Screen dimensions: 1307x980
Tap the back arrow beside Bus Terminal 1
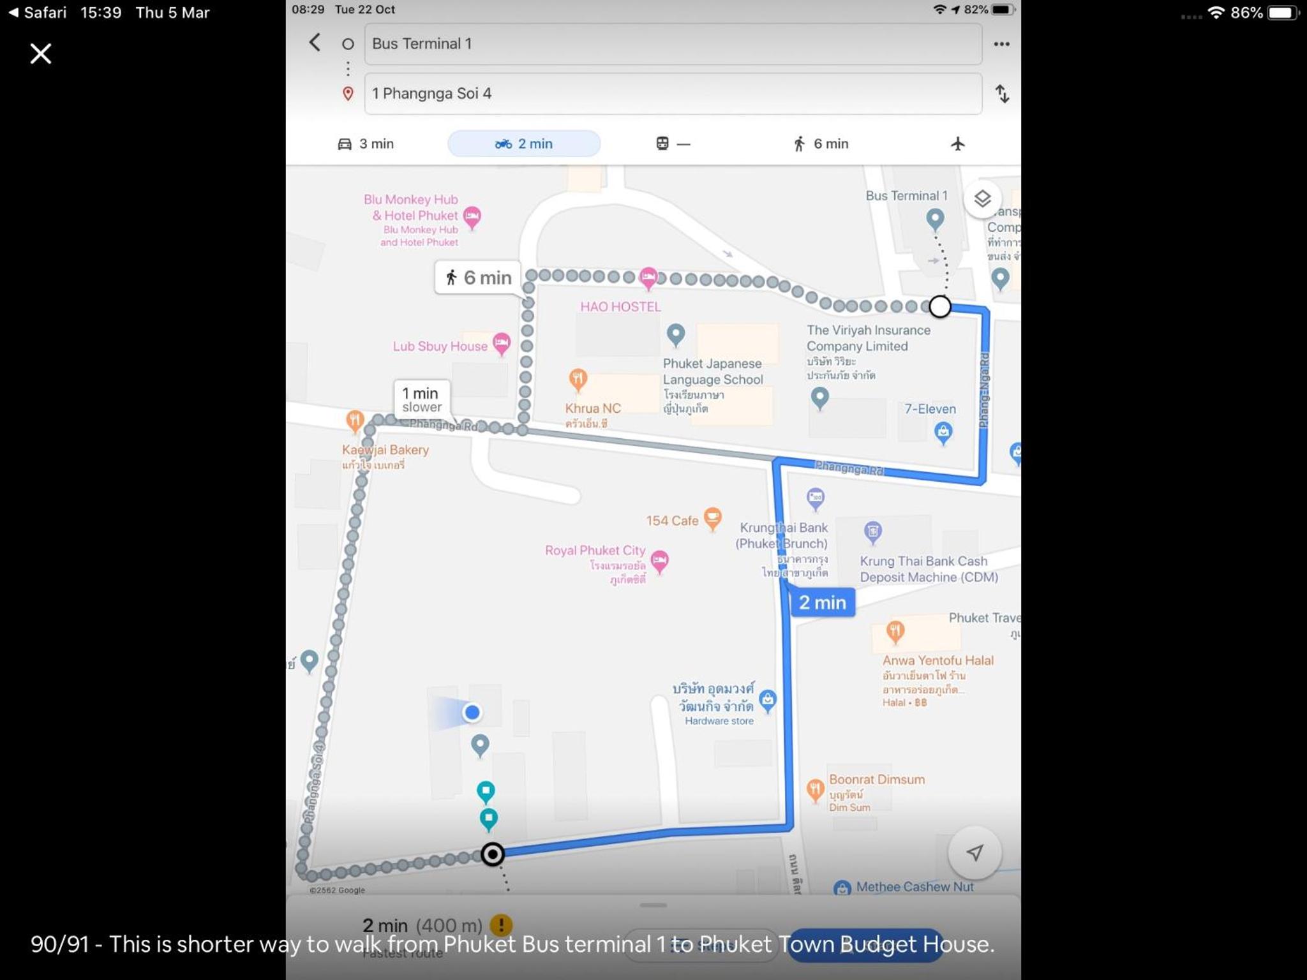pos(315,43)
